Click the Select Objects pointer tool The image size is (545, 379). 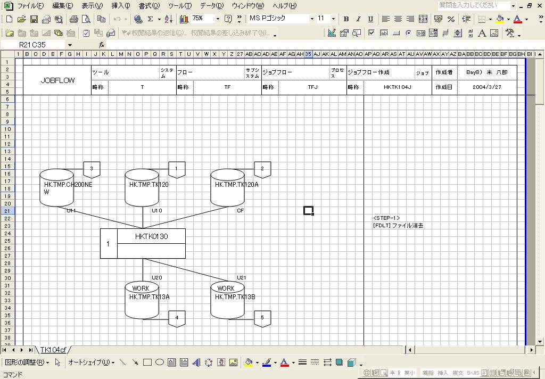[x=57, y=362]
